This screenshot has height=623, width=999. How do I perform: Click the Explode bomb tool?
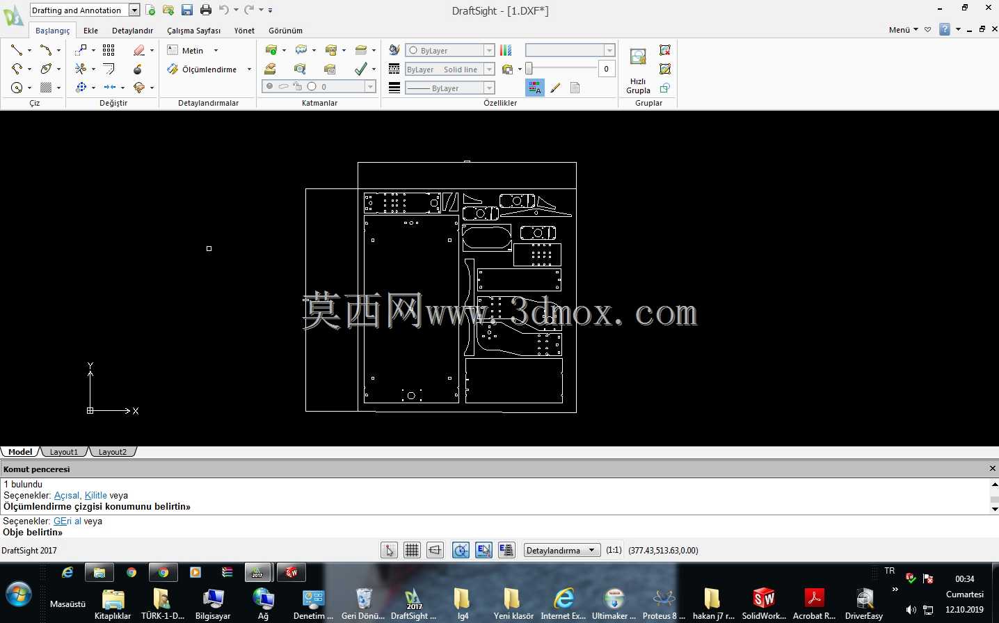pyautogui.click(x=138, y=69)
